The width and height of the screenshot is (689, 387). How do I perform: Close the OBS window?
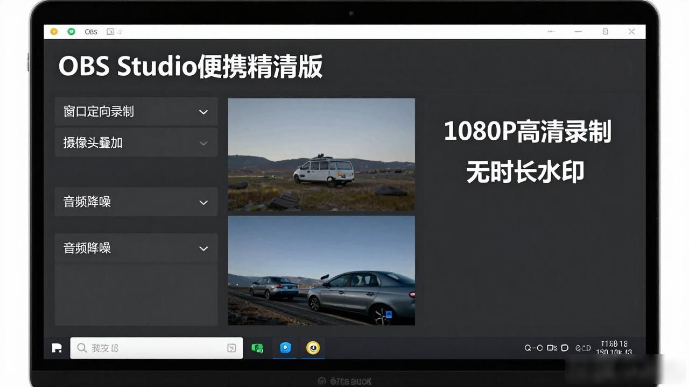tap(632, 32)
